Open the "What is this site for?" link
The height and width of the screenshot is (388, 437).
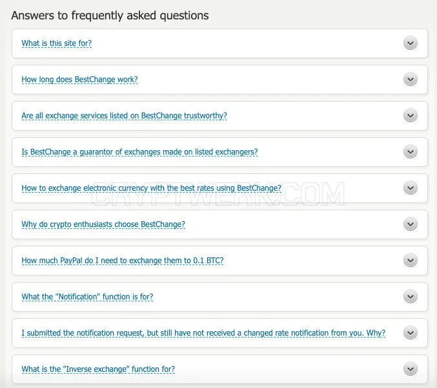[x=57, y=43]
